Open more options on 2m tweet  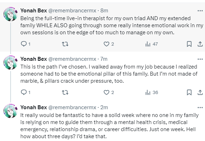point(200,107)
